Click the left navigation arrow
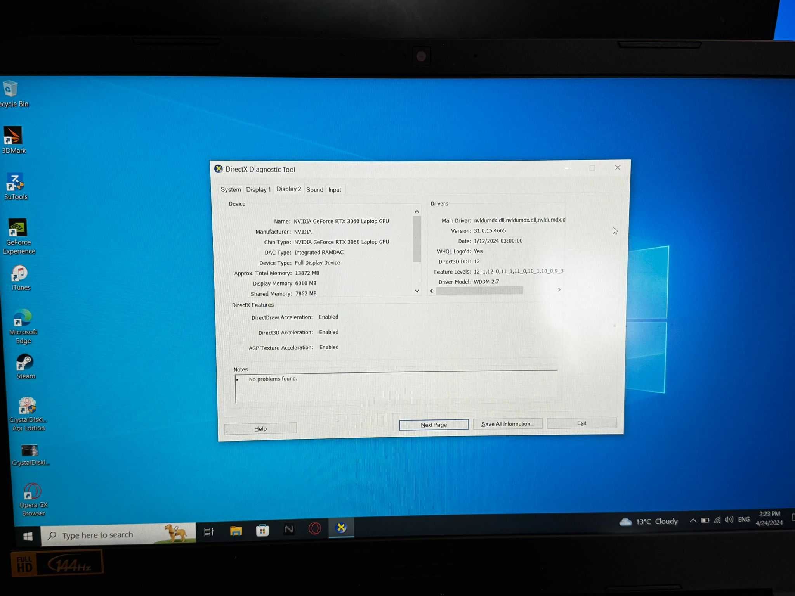 (432, 290)
